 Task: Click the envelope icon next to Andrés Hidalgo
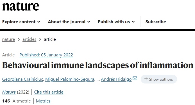(x=135, y=78)
